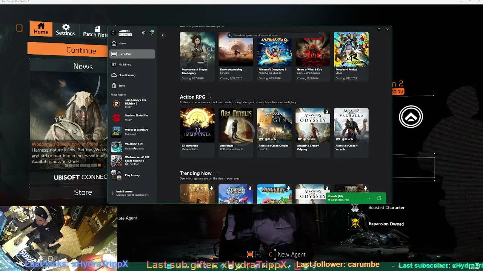Open the Dune: Awakening game card
Viewport: 483px width, 271px height.
[236, 56]
